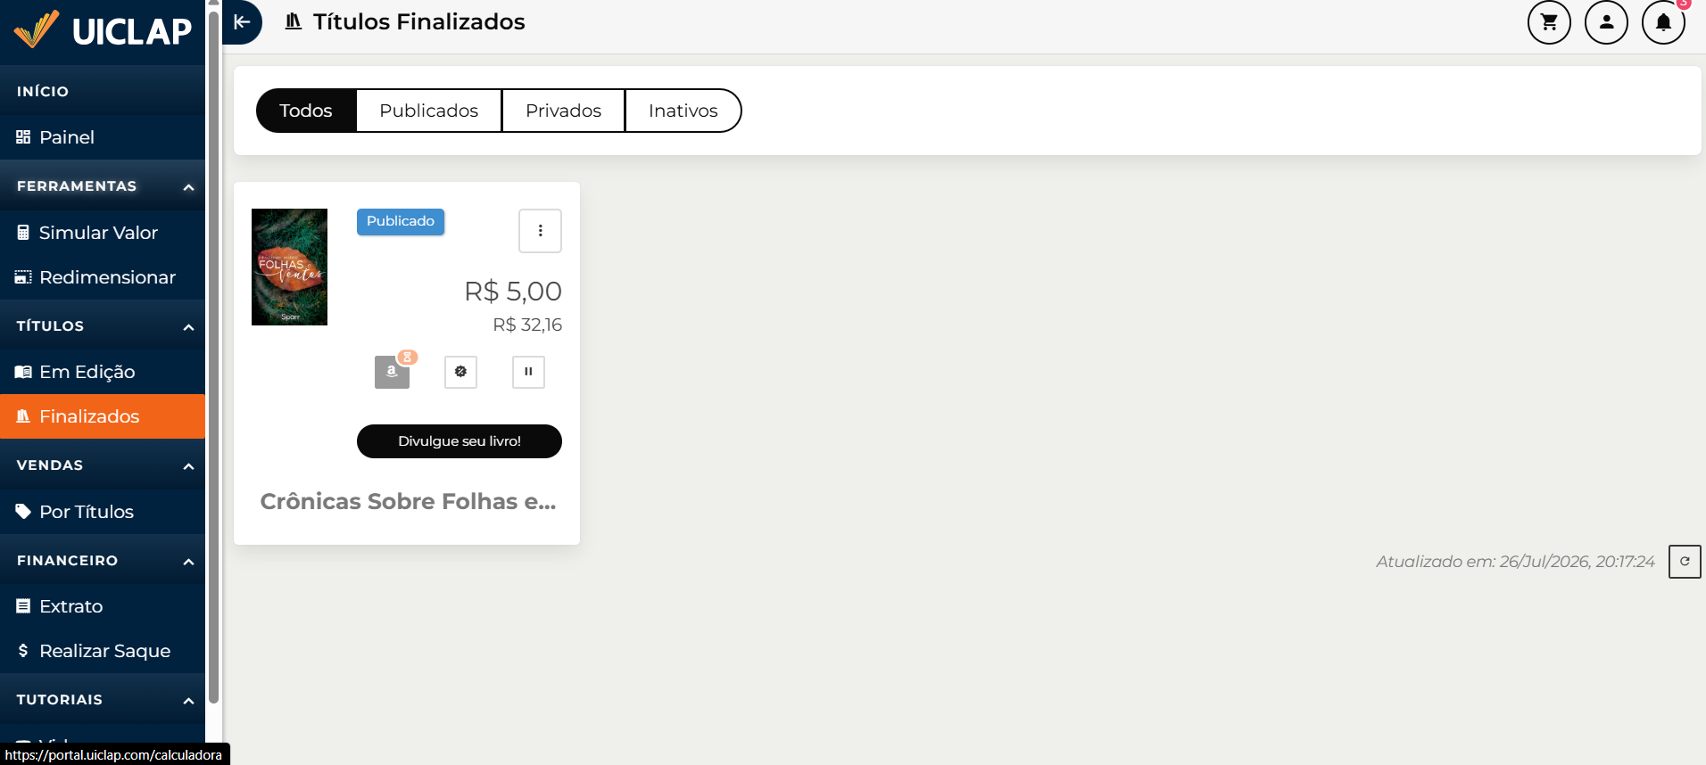Open the notifications bell
The image size is (1706, 765).
pyautogui.click(x=1663, y=22)
